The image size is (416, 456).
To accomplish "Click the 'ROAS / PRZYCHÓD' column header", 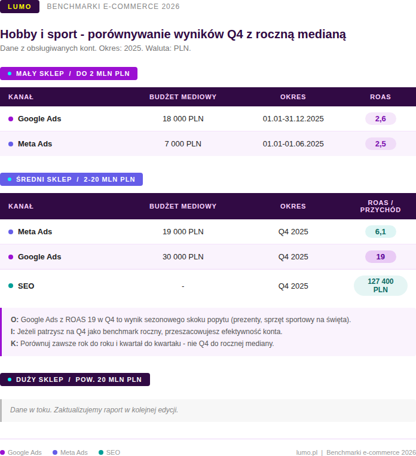I will [x=381, y=206].
